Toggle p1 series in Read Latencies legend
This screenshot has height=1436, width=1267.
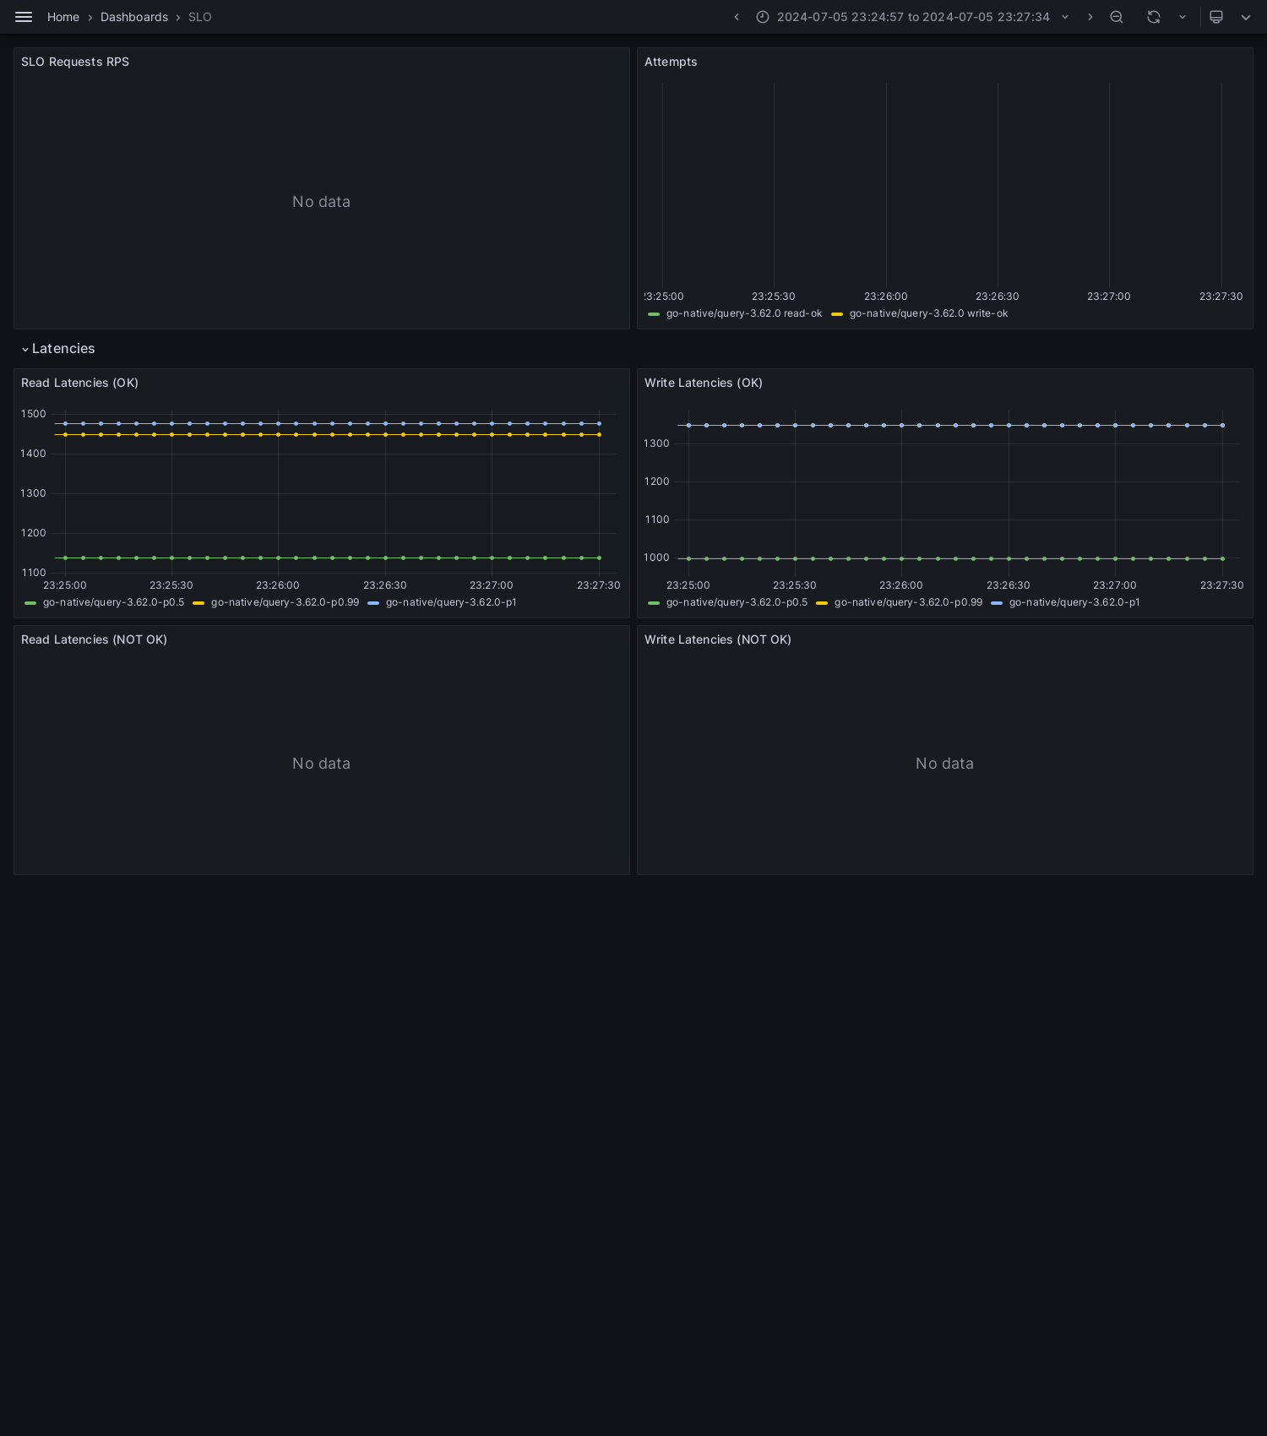[451, 602]
